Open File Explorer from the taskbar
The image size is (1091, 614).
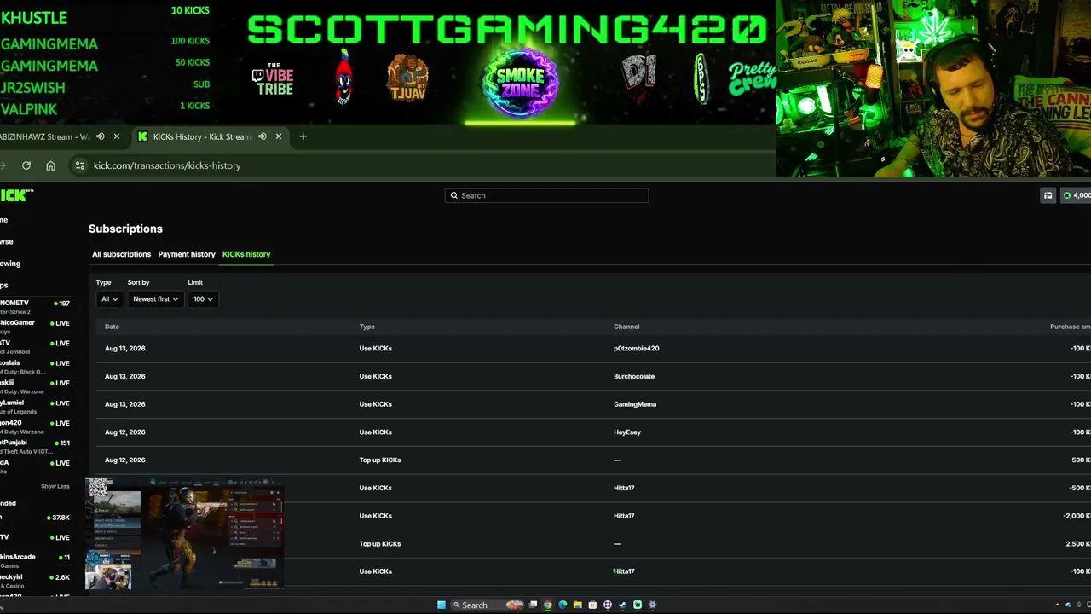tap(577, 605)
